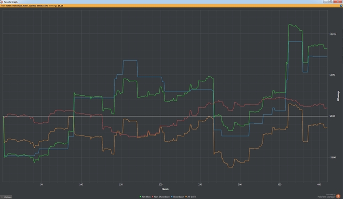Click the $10,00 y-axis label
This screenshot has height=199, width=343.
[x=333, y=34]
